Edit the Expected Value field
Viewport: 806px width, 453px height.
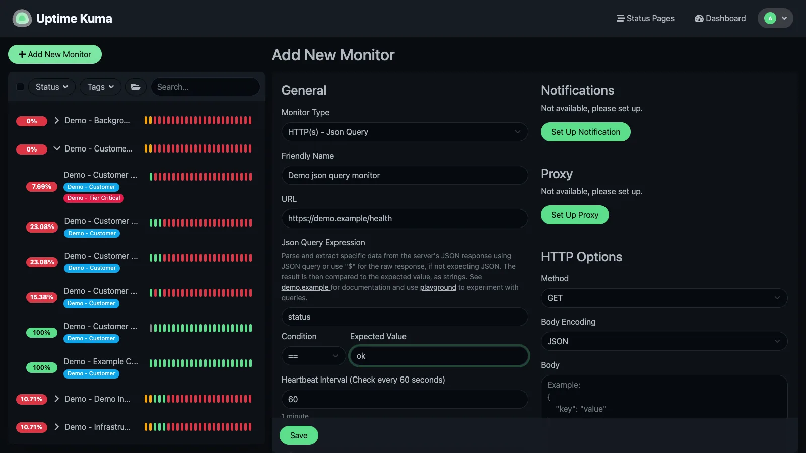(x=439, y=356)
